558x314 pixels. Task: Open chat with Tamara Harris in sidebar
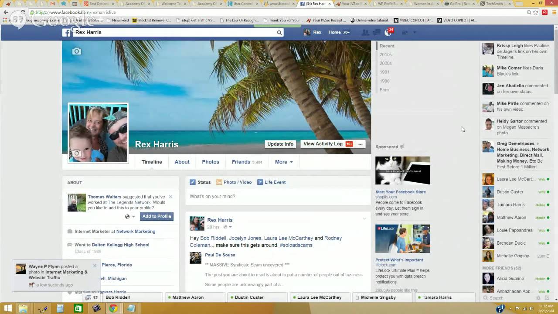(x=517, y=205)
